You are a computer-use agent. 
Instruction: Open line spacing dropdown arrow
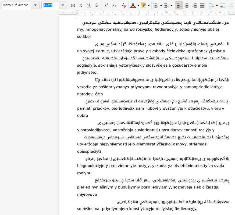click(217, 6)
